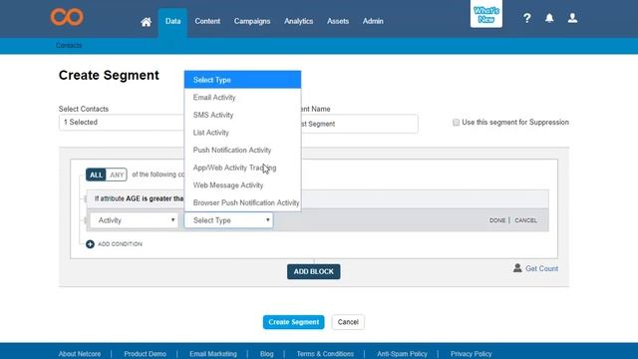This screenshot has height=359, width=638.
Task: Open the user profile icon
Action: pyautogui.click(x=572, y=18)
